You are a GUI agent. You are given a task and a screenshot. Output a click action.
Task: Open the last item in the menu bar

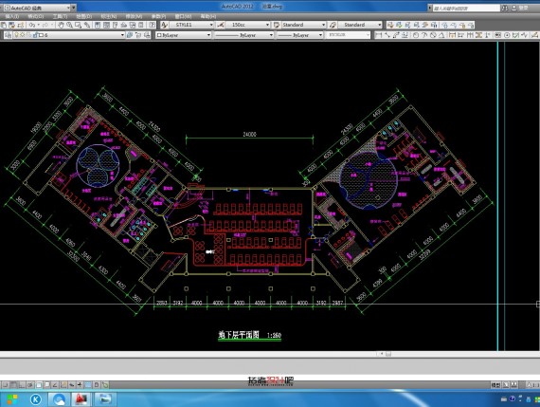(208, 16)
